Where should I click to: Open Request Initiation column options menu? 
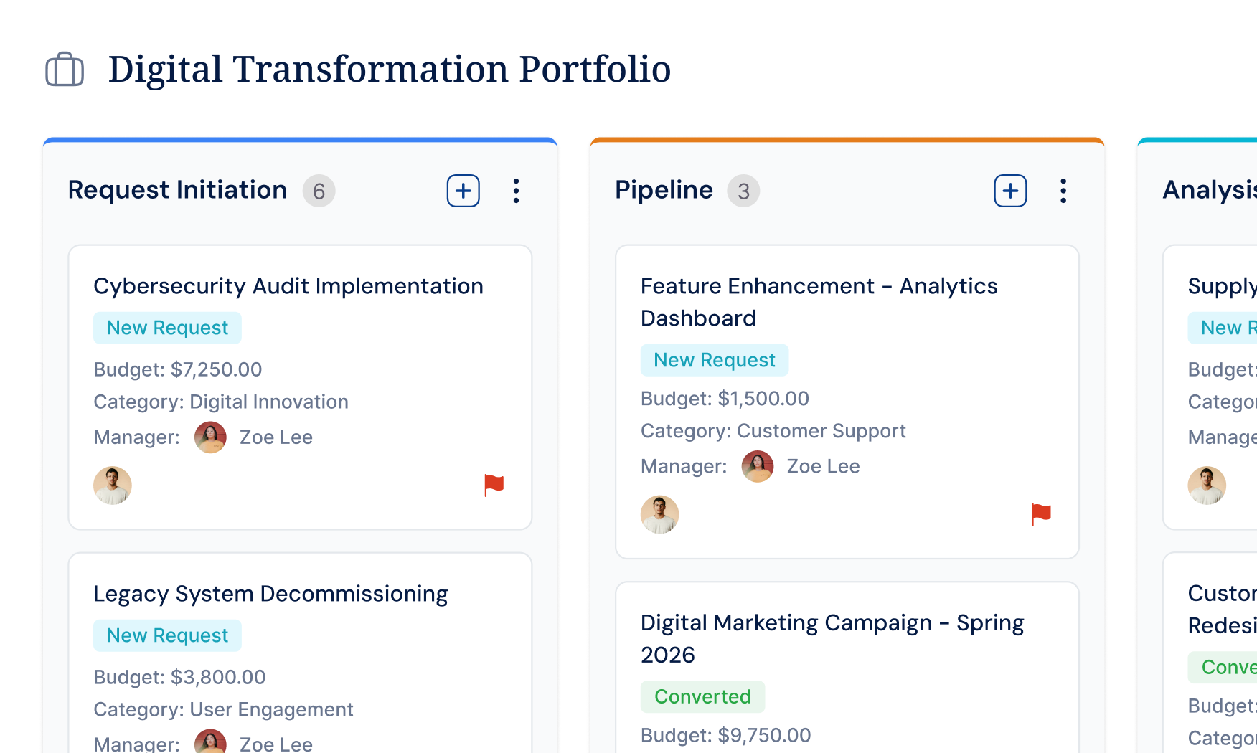coord(516,191)
